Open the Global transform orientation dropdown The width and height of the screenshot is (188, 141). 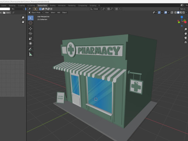point(96,9)
